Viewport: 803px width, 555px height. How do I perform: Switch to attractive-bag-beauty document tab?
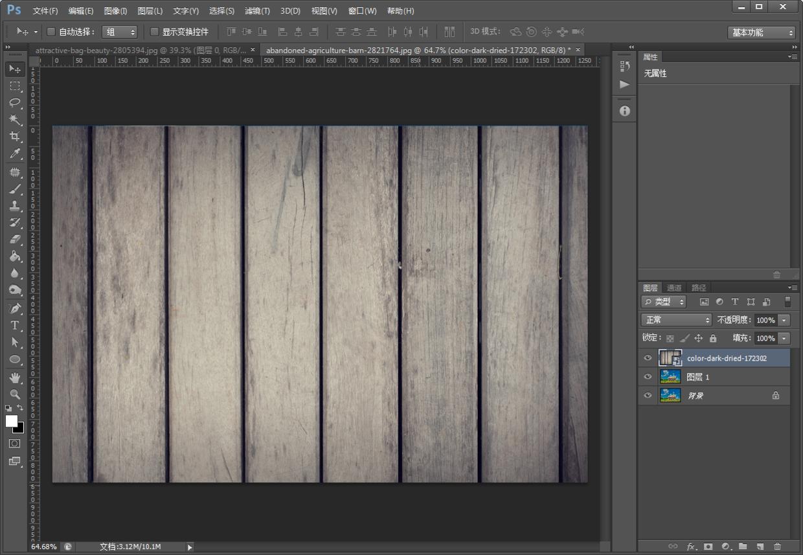point(140,50)
